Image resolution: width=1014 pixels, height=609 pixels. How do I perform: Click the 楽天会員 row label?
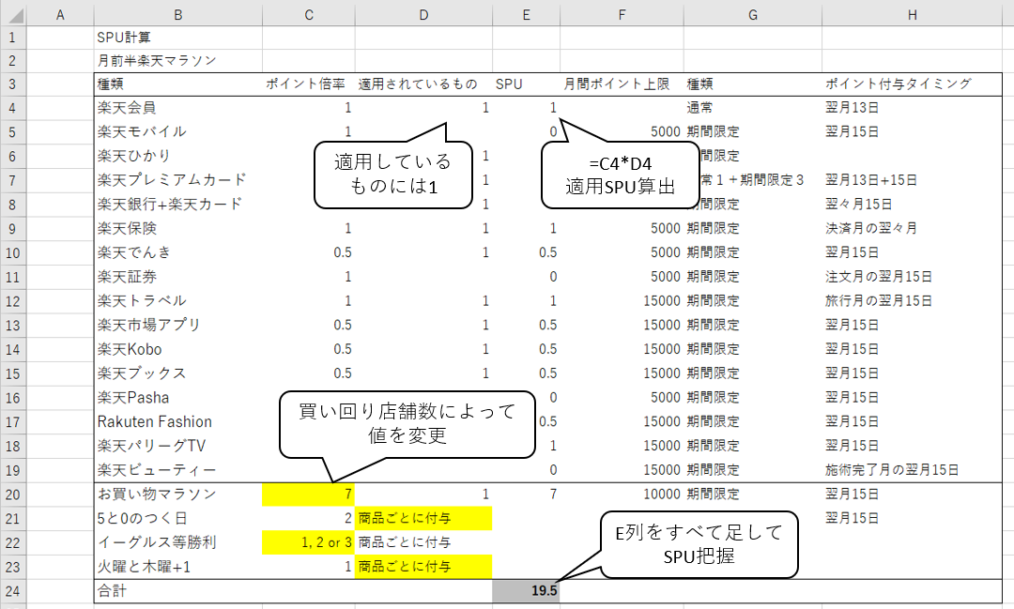(x=177, y=108)
